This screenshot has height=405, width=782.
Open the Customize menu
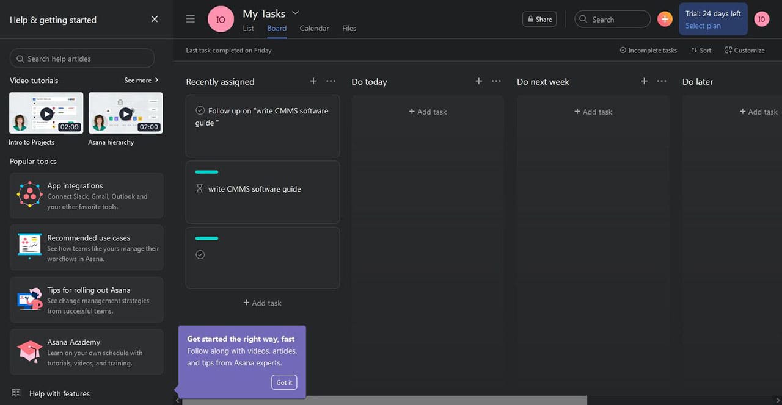click(745, 51)
